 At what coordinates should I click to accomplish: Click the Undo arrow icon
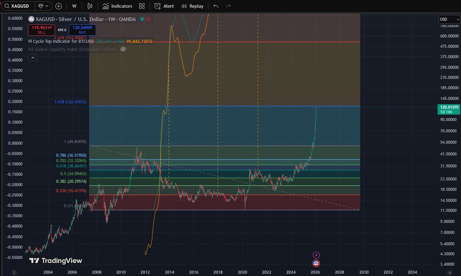point(216,6)
